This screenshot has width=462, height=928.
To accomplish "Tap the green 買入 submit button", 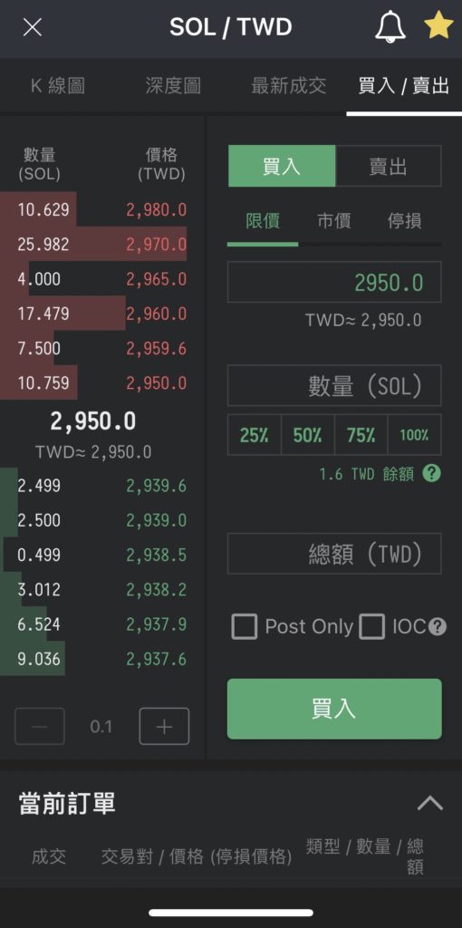I will pos(334,709).
